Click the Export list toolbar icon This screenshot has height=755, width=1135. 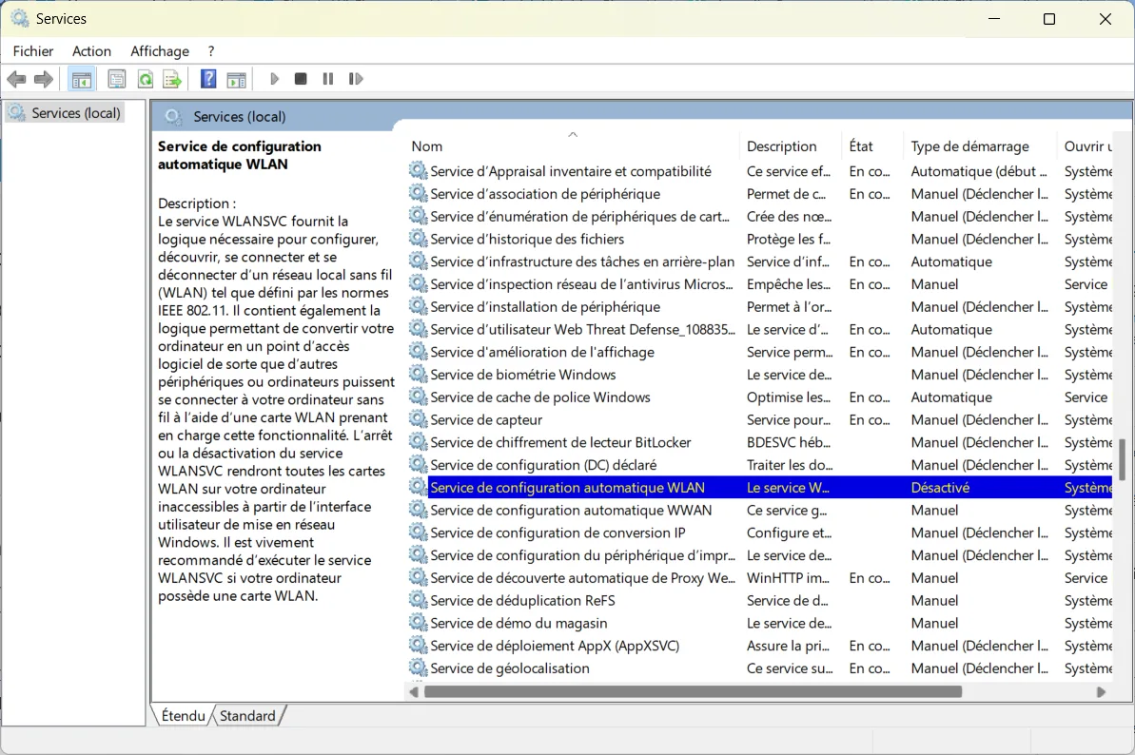[x=171, y=78]
